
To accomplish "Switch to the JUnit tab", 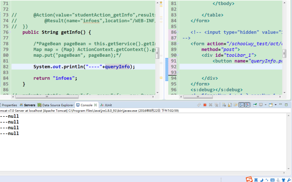I will (106, 105).
